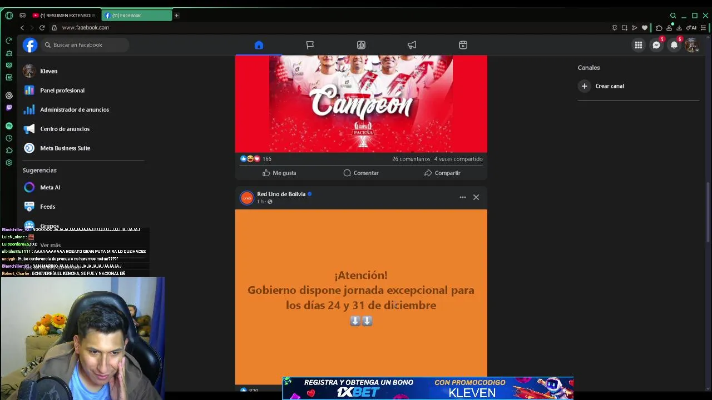Image resolution: width=712 pixels, height=400 pixels.
Task: Open search tabs magnifier in title bar
Action: click(673, 16)
